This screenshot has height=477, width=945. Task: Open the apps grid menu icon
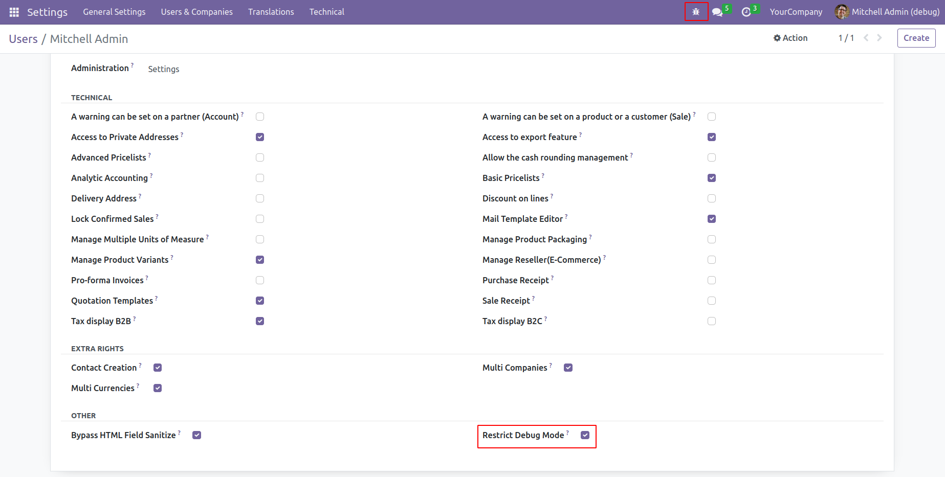(x=14, y=12)
